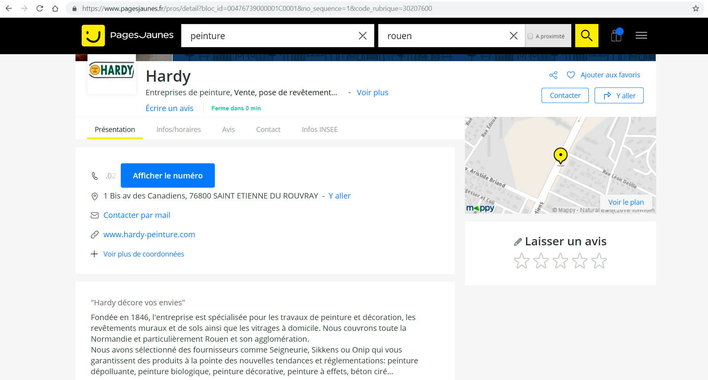Rate one star under 'Laisser un avis'
The width and height of the screenshot is (708, 380).
coord(521,261)
